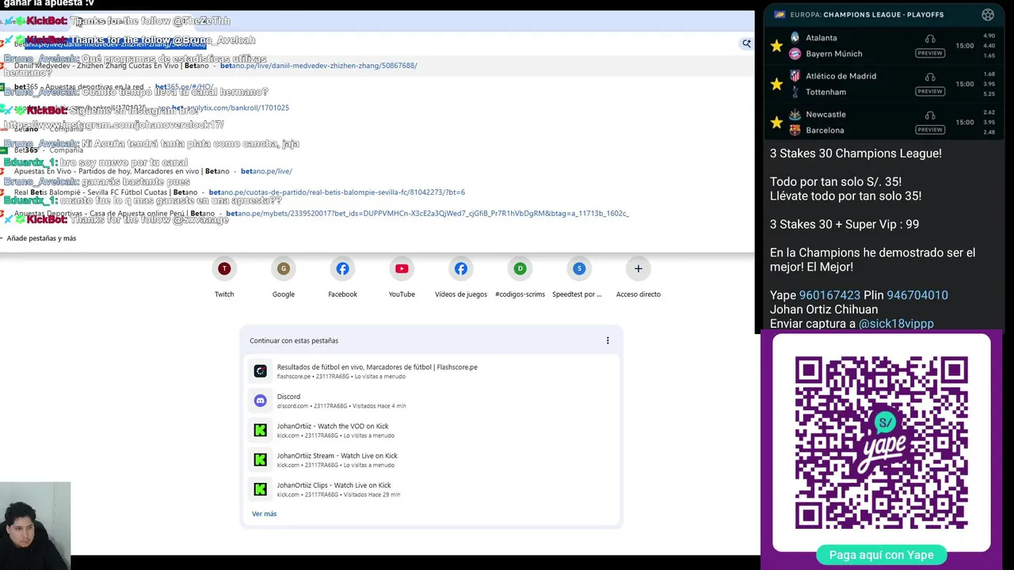Open the #codigos-scrims shortcut tile
The width and height of the screenshot is (1014, 570).
coord(520,277)
